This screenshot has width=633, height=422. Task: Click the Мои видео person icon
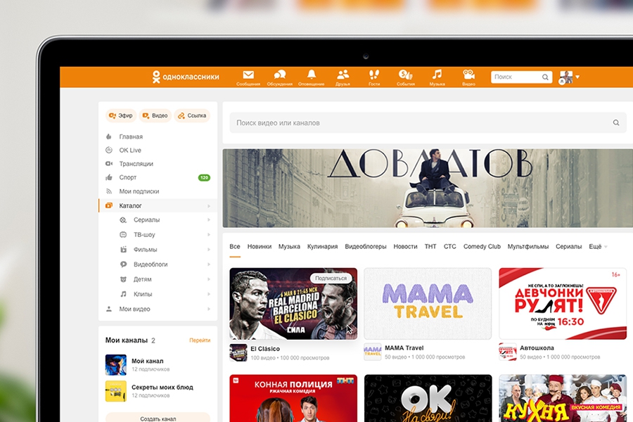pos(108,309)
